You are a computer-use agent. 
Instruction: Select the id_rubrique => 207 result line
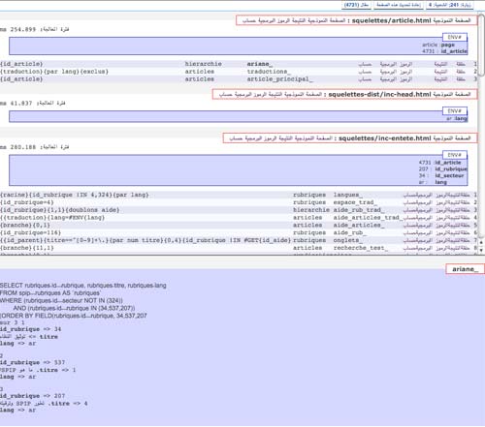pyautogui.click(x=32, y=396)
